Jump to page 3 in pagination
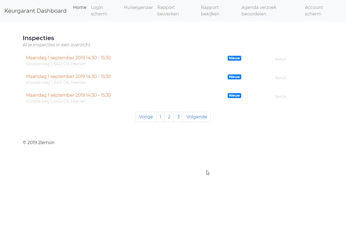This screenshot has width=346, height=251. click(x=178, y=117)
